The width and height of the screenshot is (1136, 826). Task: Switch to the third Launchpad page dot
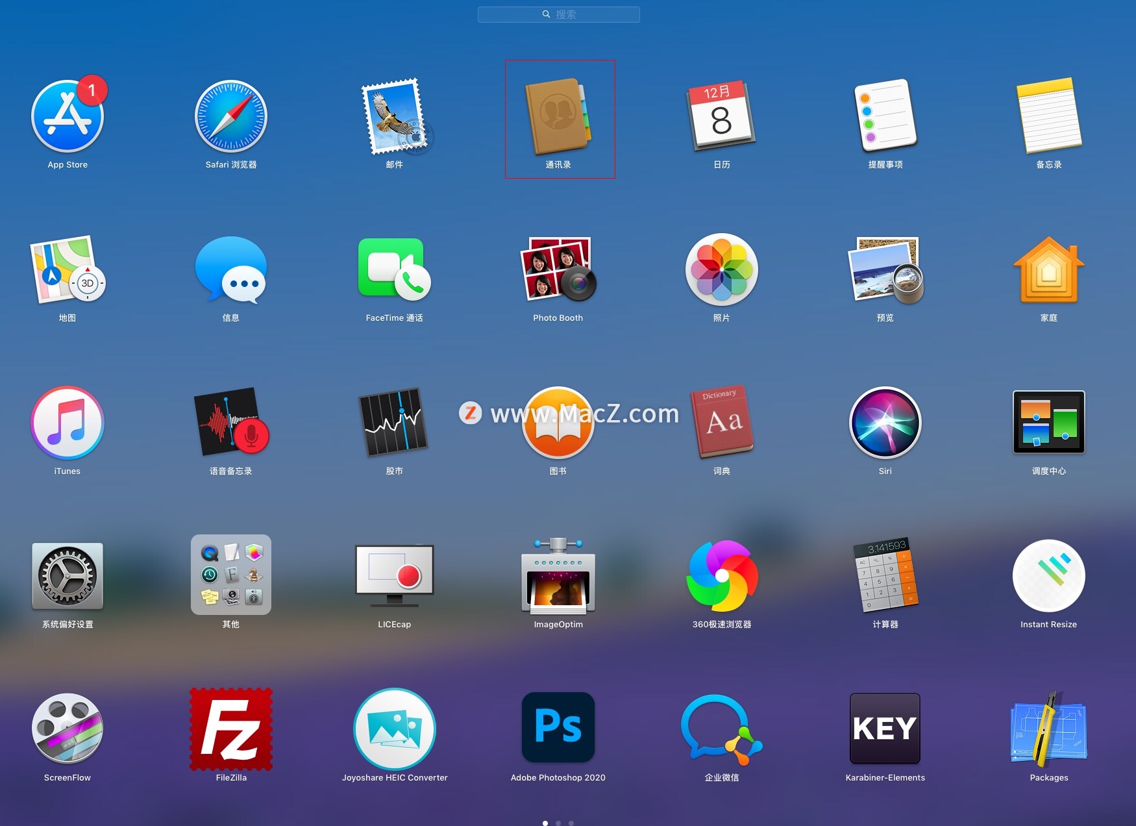(x=571, y=823)
